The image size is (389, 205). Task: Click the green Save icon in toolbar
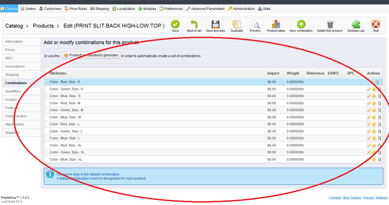[175, 24]
